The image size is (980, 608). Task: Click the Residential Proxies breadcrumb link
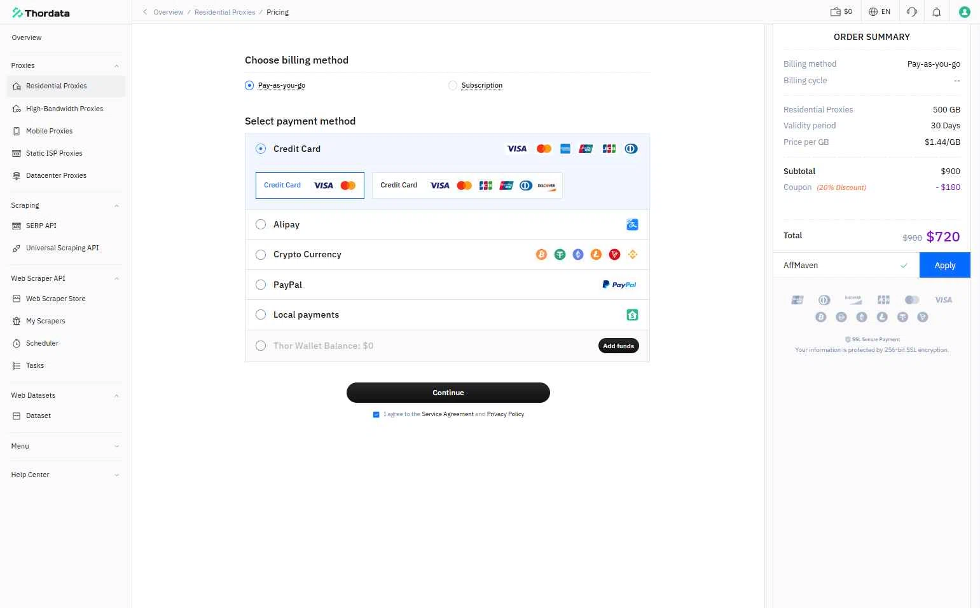pos(224,12)
